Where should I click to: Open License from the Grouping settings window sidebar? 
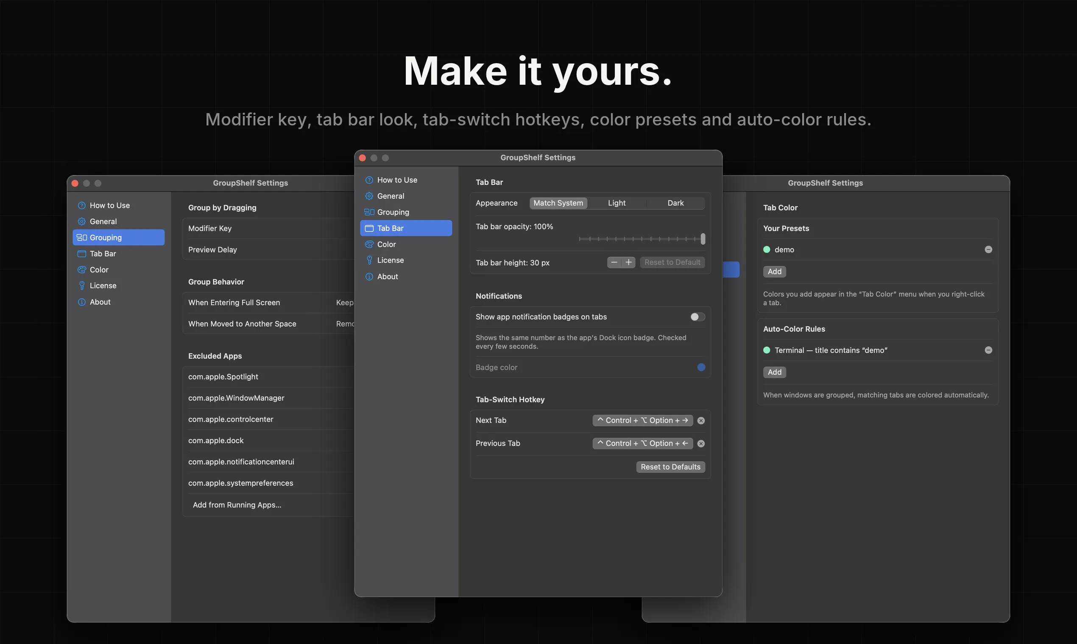click(x=118, y=286)
